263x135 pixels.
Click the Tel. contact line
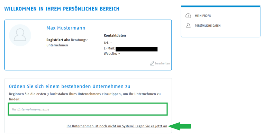[108, 43]
